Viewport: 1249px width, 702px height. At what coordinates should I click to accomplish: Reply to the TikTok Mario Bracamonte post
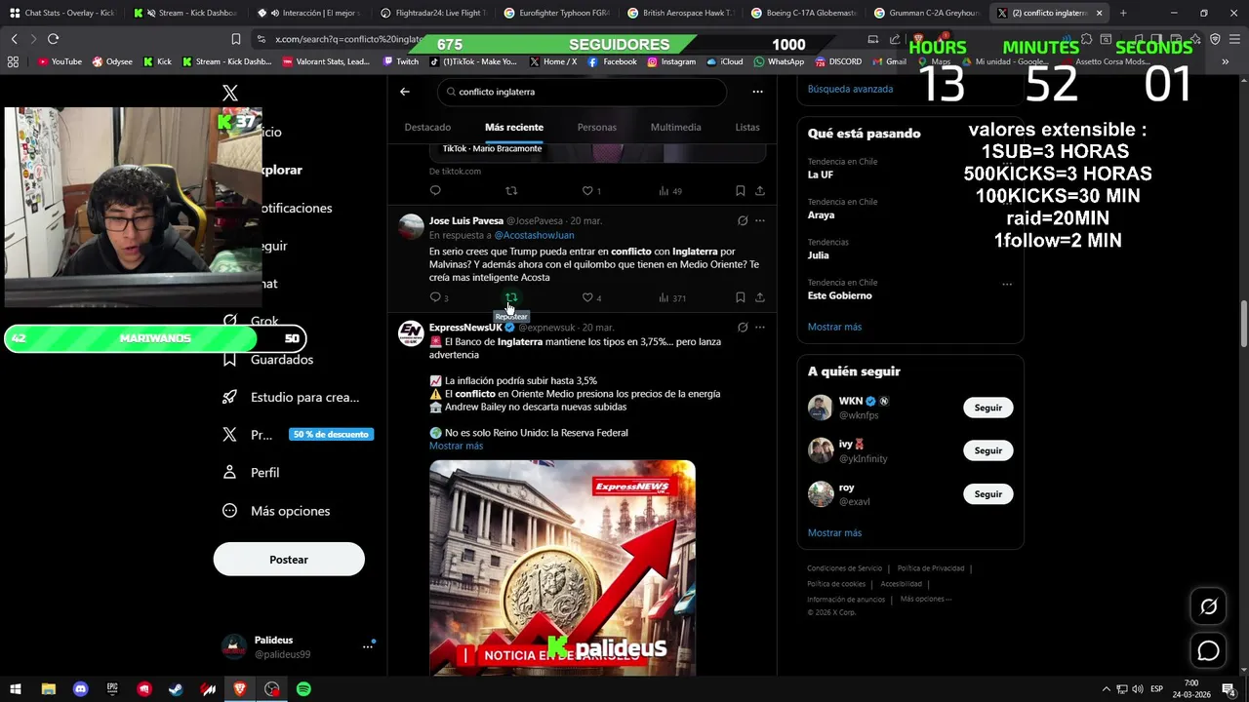tap(435, 191)
